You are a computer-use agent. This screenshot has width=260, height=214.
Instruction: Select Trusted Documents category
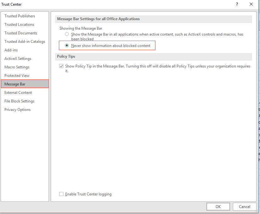pos(21,33)
